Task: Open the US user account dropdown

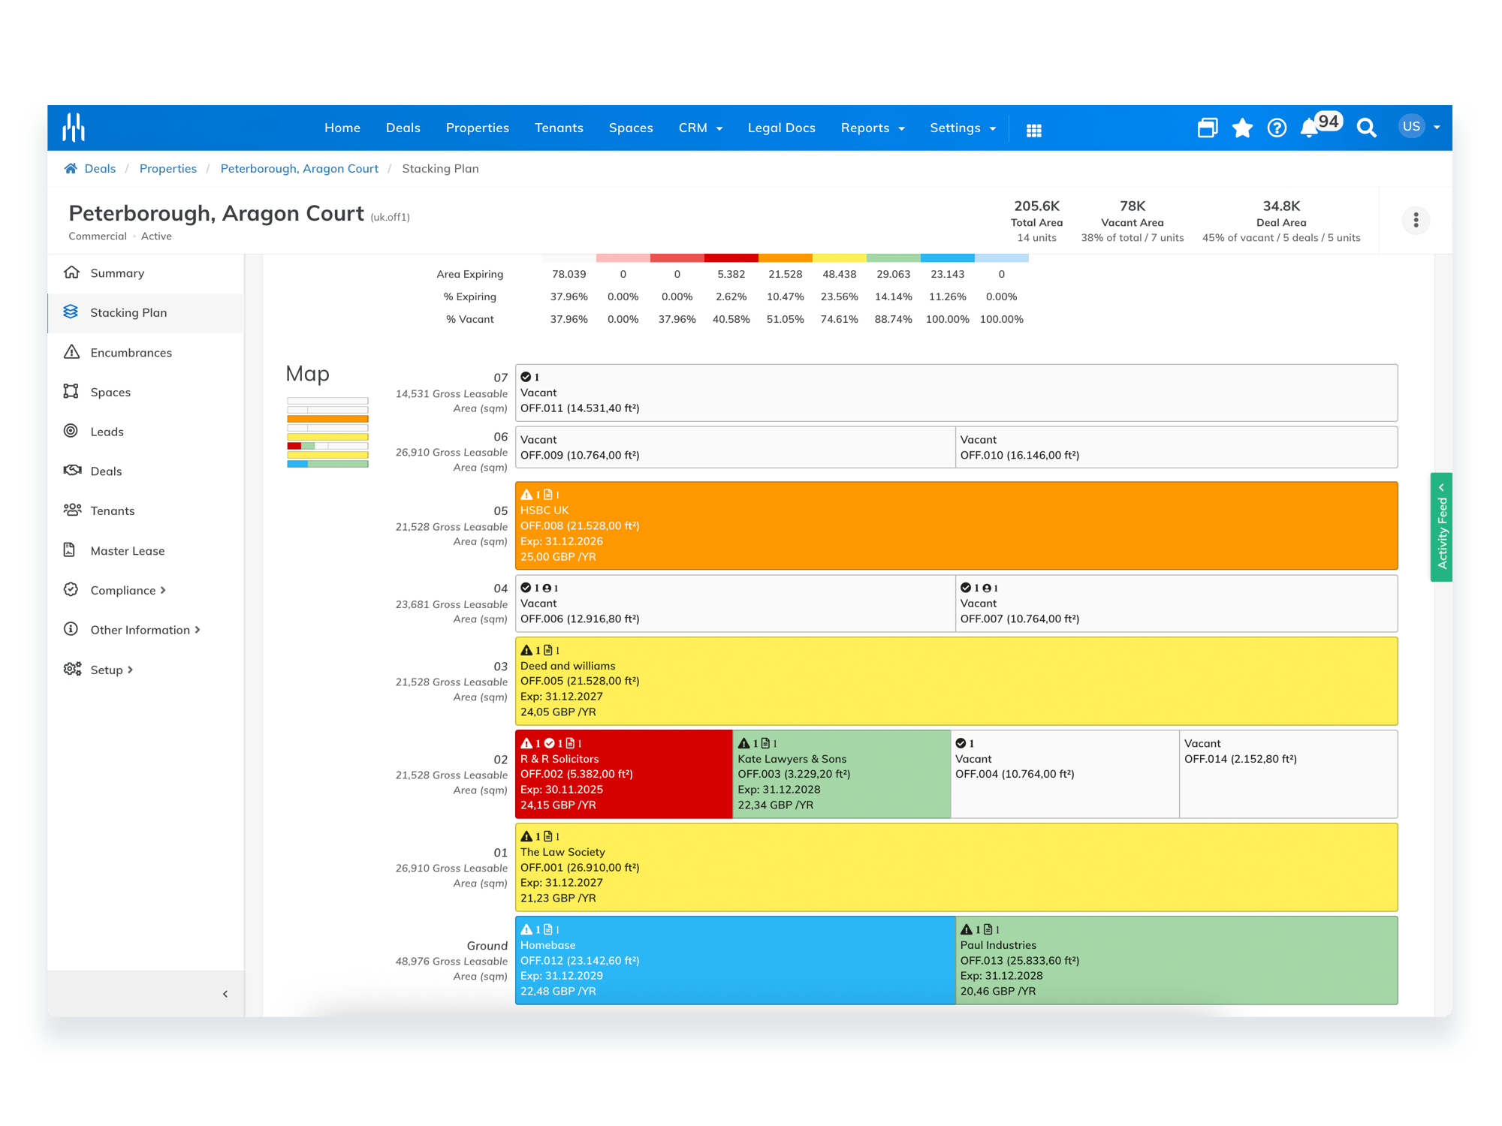Action: (1419, 127)
